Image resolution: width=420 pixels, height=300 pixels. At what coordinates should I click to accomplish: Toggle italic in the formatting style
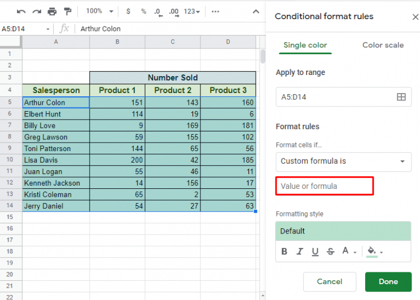click(300, 252)
